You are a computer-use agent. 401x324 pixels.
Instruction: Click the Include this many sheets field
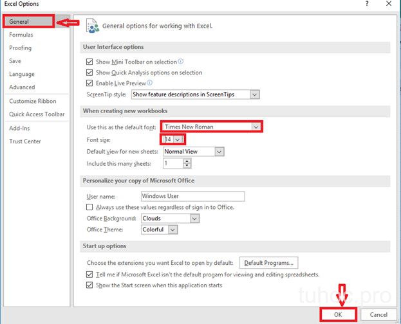173,163
